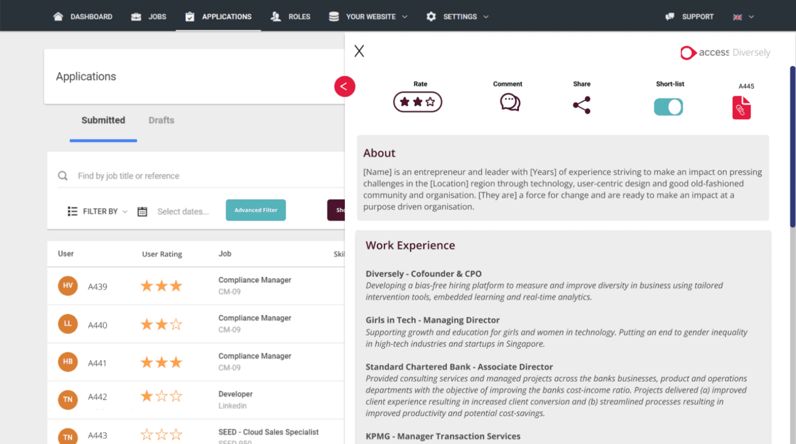
Task: Collapse panel with red arrow button
Action: (344, 86)
